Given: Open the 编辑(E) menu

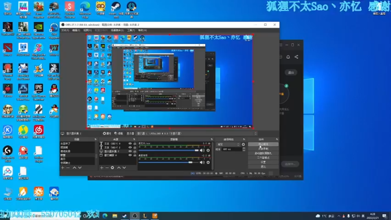Looking at the screenshot, I should [76, 30].
